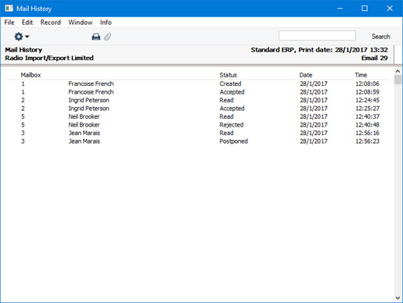Click the Email 29 label
403x303 pixels.
pyautogui.click(x=374, y=58)
